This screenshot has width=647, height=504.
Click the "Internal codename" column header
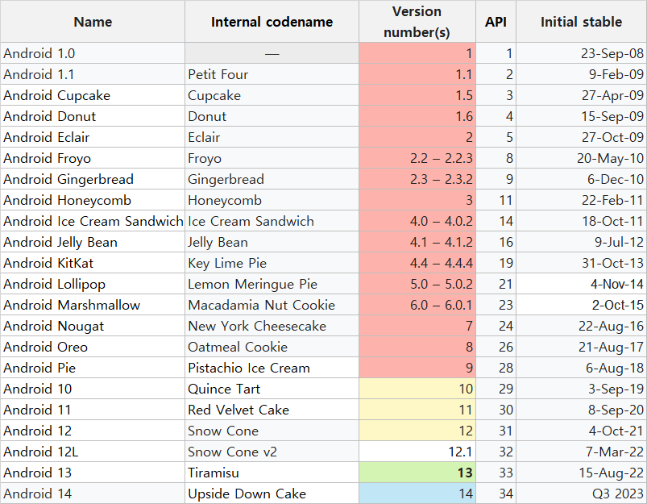(272, 22)
